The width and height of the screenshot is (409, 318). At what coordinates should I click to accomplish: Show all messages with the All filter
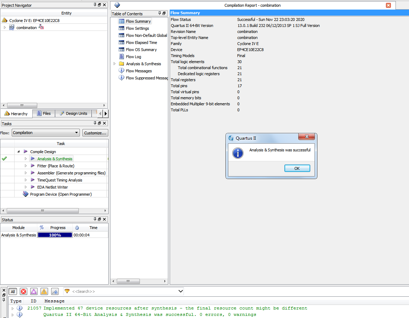(x=13, y=291)
